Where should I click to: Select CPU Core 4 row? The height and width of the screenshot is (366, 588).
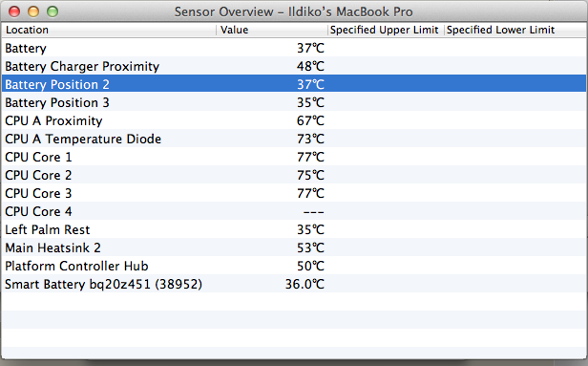pos(294,211)
